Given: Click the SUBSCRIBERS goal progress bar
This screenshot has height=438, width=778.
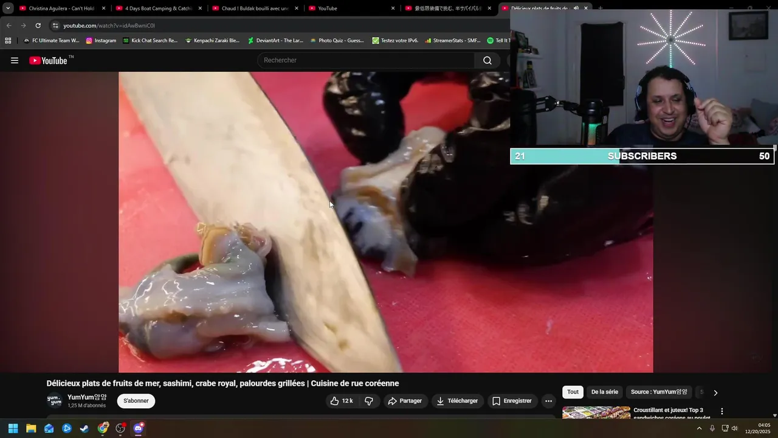Looking at the screenshot, I should click(x=642, y=156).
